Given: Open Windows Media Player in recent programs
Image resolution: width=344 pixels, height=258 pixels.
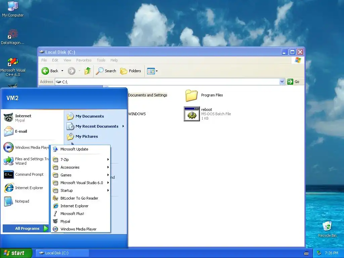Looking at the screenshot, I should 26,147.
